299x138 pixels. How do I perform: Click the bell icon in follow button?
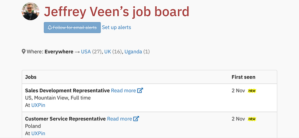point(50,27)
